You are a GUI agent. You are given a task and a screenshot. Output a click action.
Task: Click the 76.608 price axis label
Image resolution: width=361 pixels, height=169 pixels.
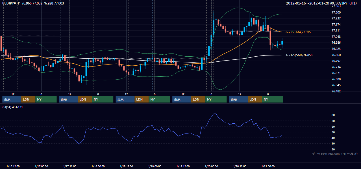point(336,79)
